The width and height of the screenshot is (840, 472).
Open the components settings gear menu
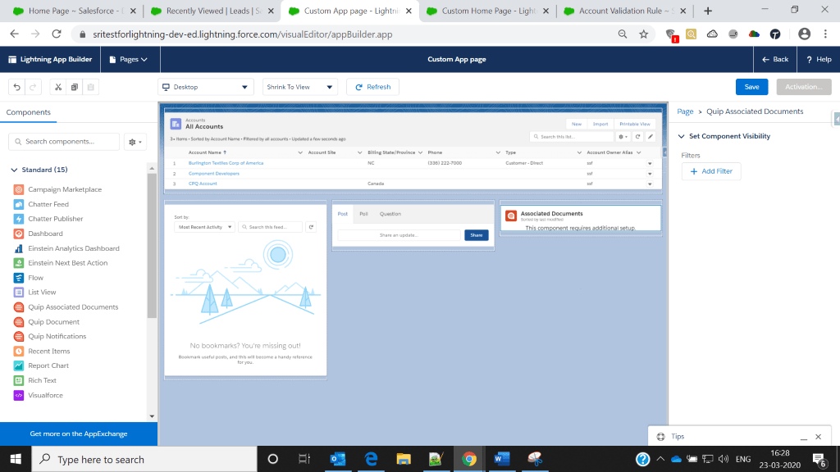pyautogui.click(x=135, y=142)
